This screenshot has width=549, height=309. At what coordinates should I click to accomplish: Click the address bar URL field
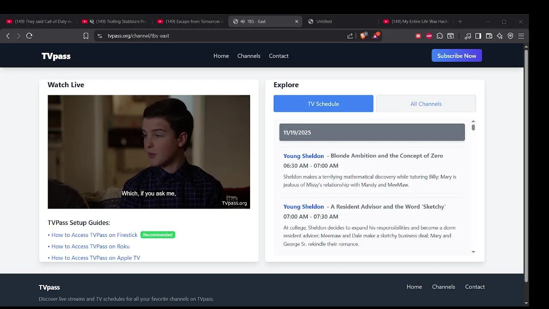pos(223,36)
